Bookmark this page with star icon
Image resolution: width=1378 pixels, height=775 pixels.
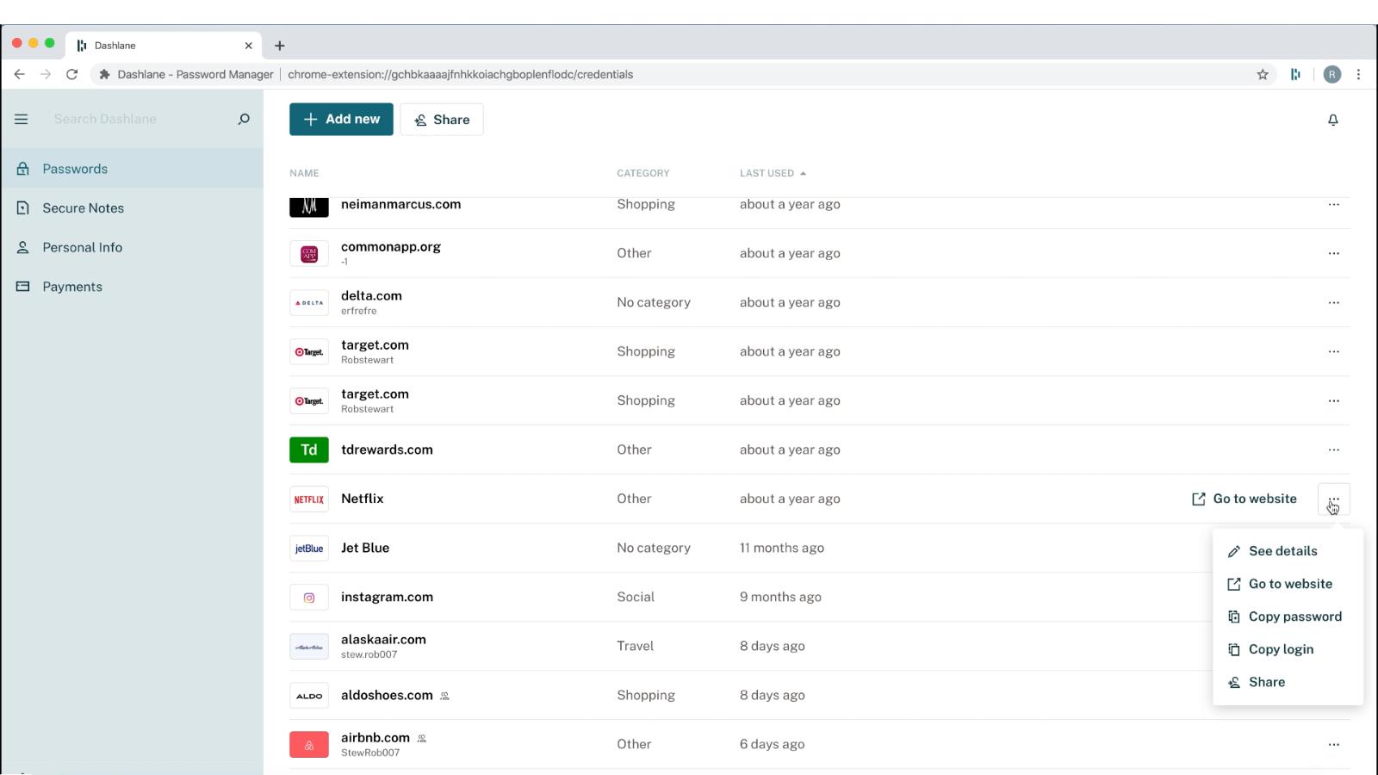click(x=1263, y=74)
